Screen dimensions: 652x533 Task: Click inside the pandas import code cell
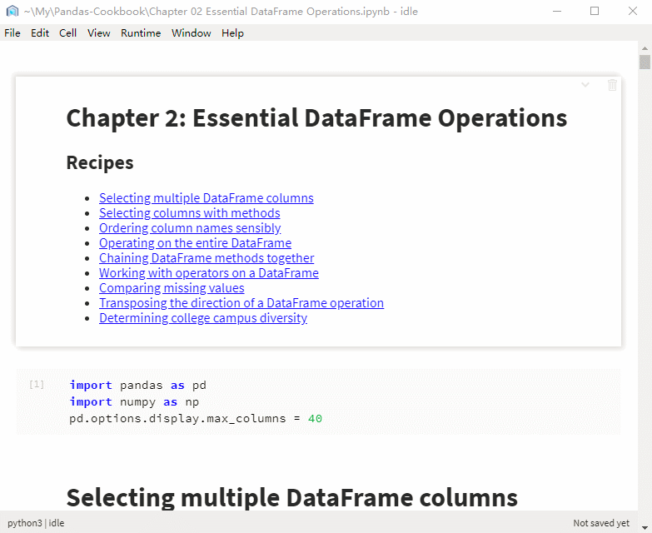coord(333,401)
